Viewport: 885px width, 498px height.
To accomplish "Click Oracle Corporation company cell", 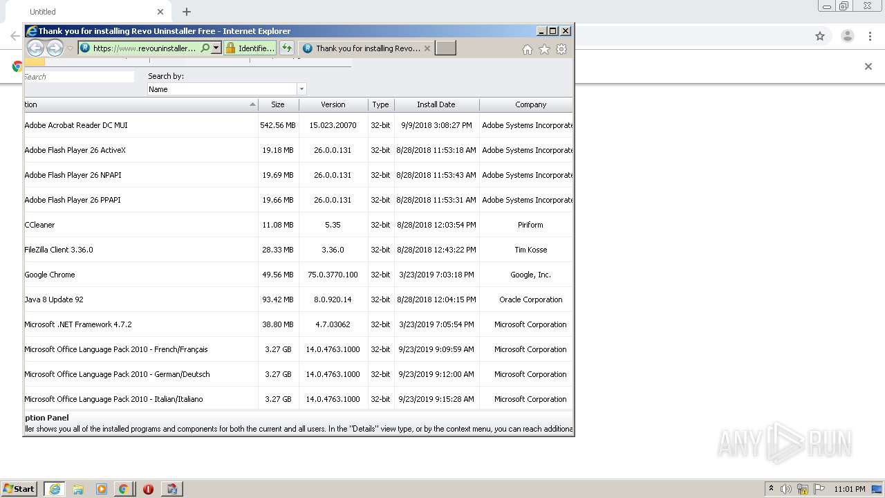I will click(x=530, y=299).
